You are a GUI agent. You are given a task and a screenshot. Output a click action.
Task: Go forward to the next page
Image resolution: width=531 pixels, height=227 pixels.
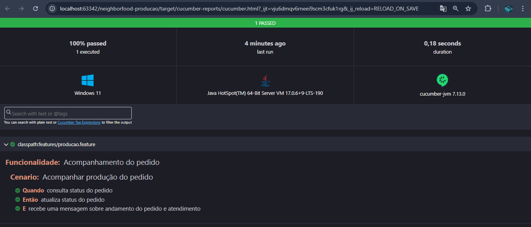coord(21,9)
